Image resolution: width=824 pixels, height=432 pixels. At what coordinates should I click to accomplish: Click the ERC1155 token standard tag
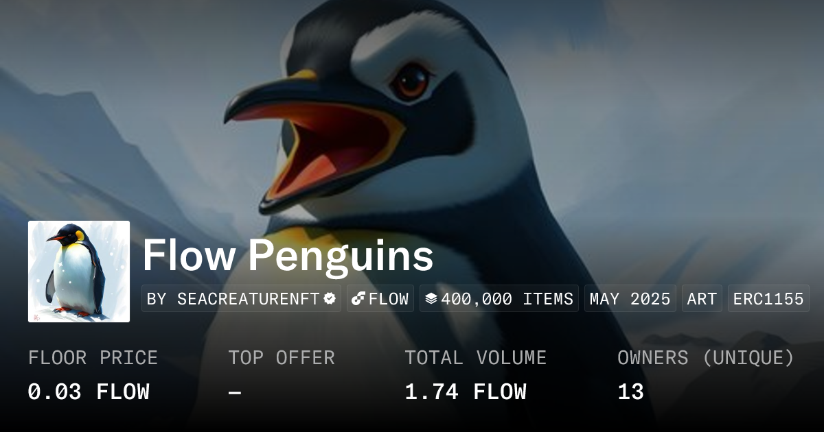tap(768, 299)
